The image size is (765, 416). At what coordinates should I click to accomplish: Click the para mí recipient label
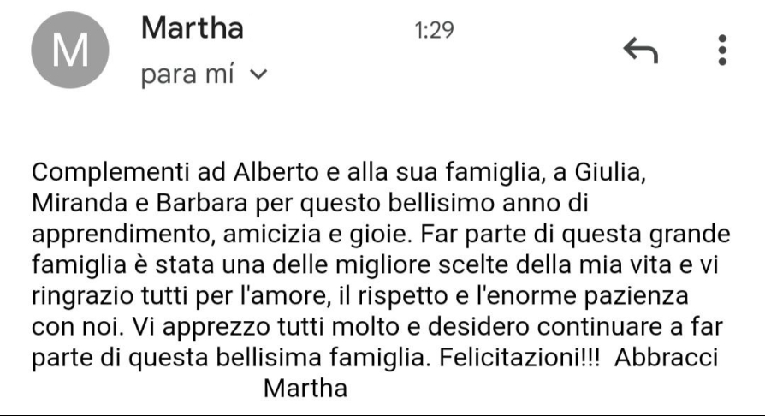coord(187,74)
